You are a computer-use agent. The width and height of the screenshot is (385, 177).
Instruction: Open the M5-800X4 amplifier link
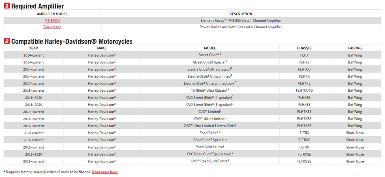point(52,21)
